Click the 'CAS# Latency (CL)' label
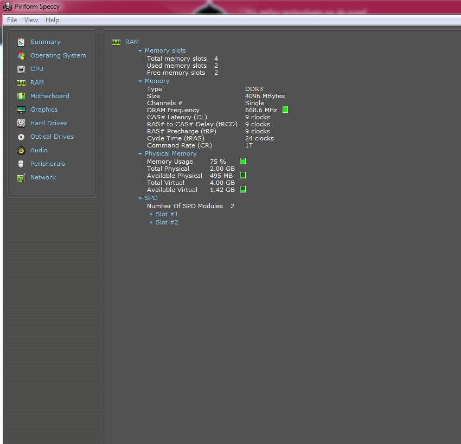The height and width of the screenshot is (444, 461). click(x=177, y=117)
